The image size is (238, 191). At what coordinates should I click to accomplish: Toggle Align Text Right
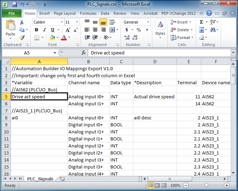(103, 30)
